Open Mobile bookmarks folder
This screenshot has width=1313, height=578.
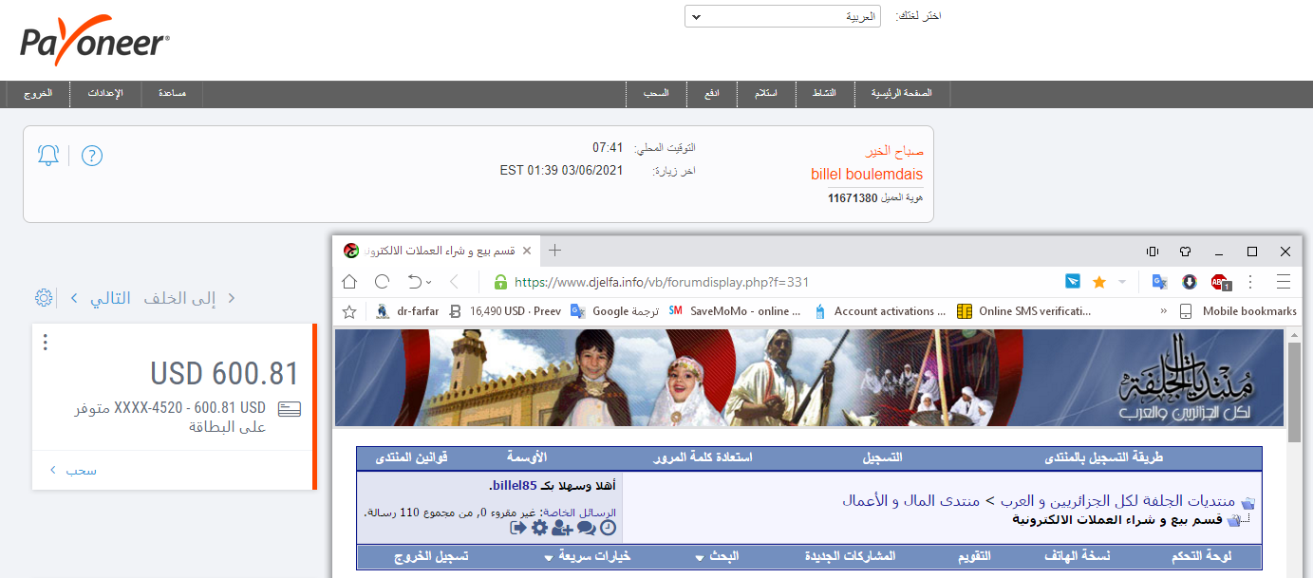point(1238,311)
